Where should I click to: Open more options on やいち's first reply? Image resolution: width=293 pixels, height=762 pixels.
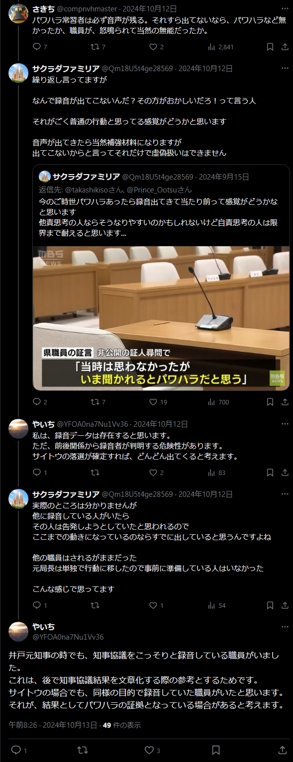pos(285,424)
